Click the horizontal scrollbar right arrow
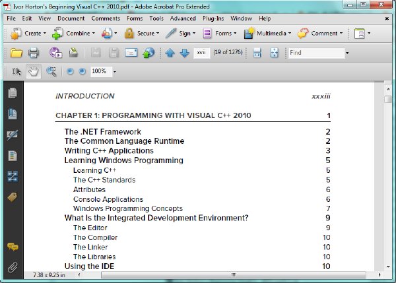The width and height of the screenshot is (396, 283). click(379, 275)
